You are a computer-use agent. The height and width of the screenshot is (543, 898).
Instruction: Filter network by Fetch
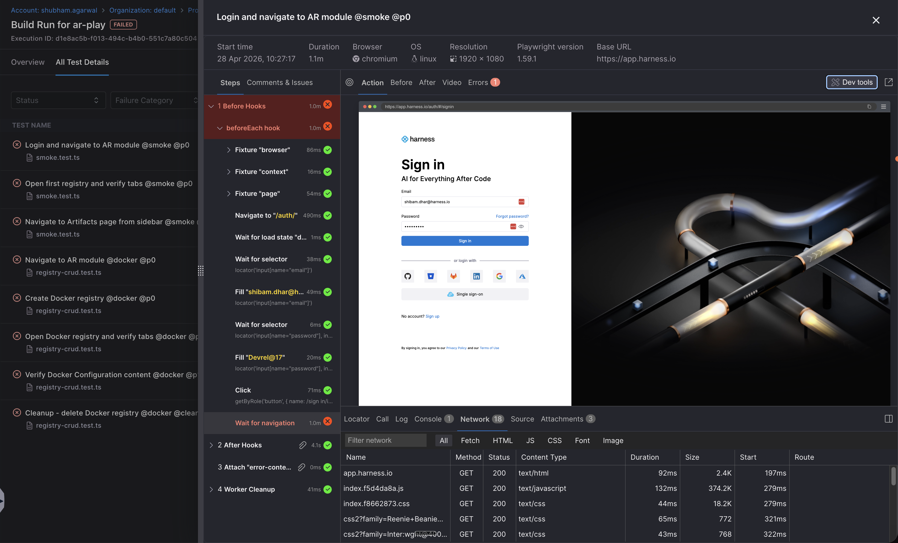(470, 440)
